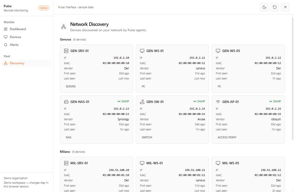This screenshot has height=192, width=294.
Task: Click the Devices monitor icon in the sidebar
Action: pos(6,37)
